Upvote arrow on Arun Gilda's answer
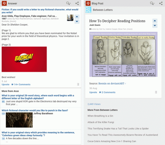 pos(77,17)
